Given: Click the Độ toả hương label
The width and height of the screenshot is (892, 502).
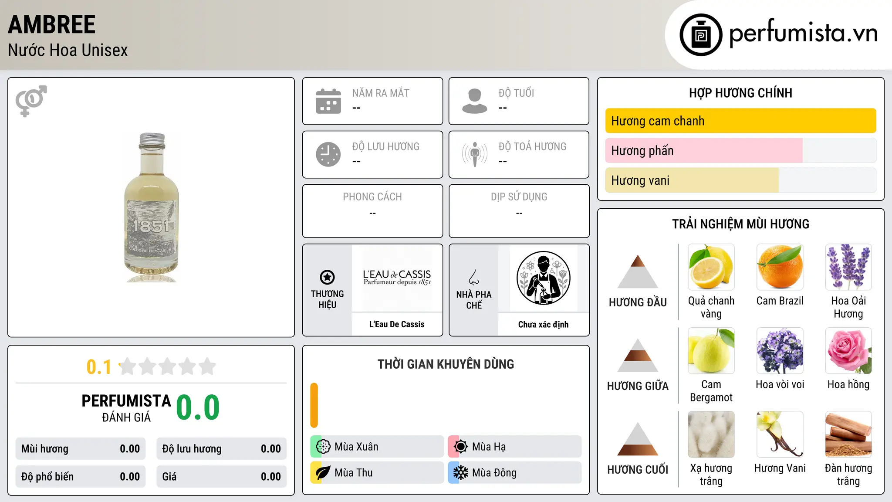Looking at the screenshot, I should (533, 146).
